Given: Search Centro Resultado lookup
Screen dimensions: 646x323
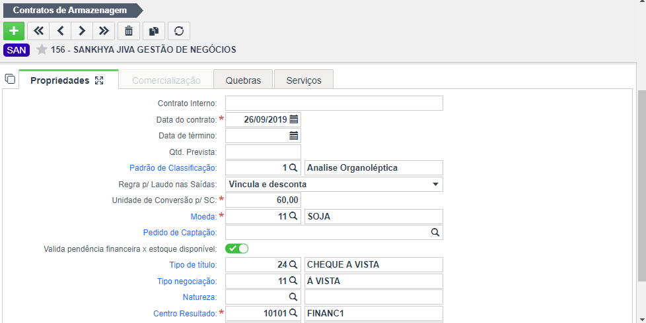Looking at the screenshot, I should pos(293,313).
